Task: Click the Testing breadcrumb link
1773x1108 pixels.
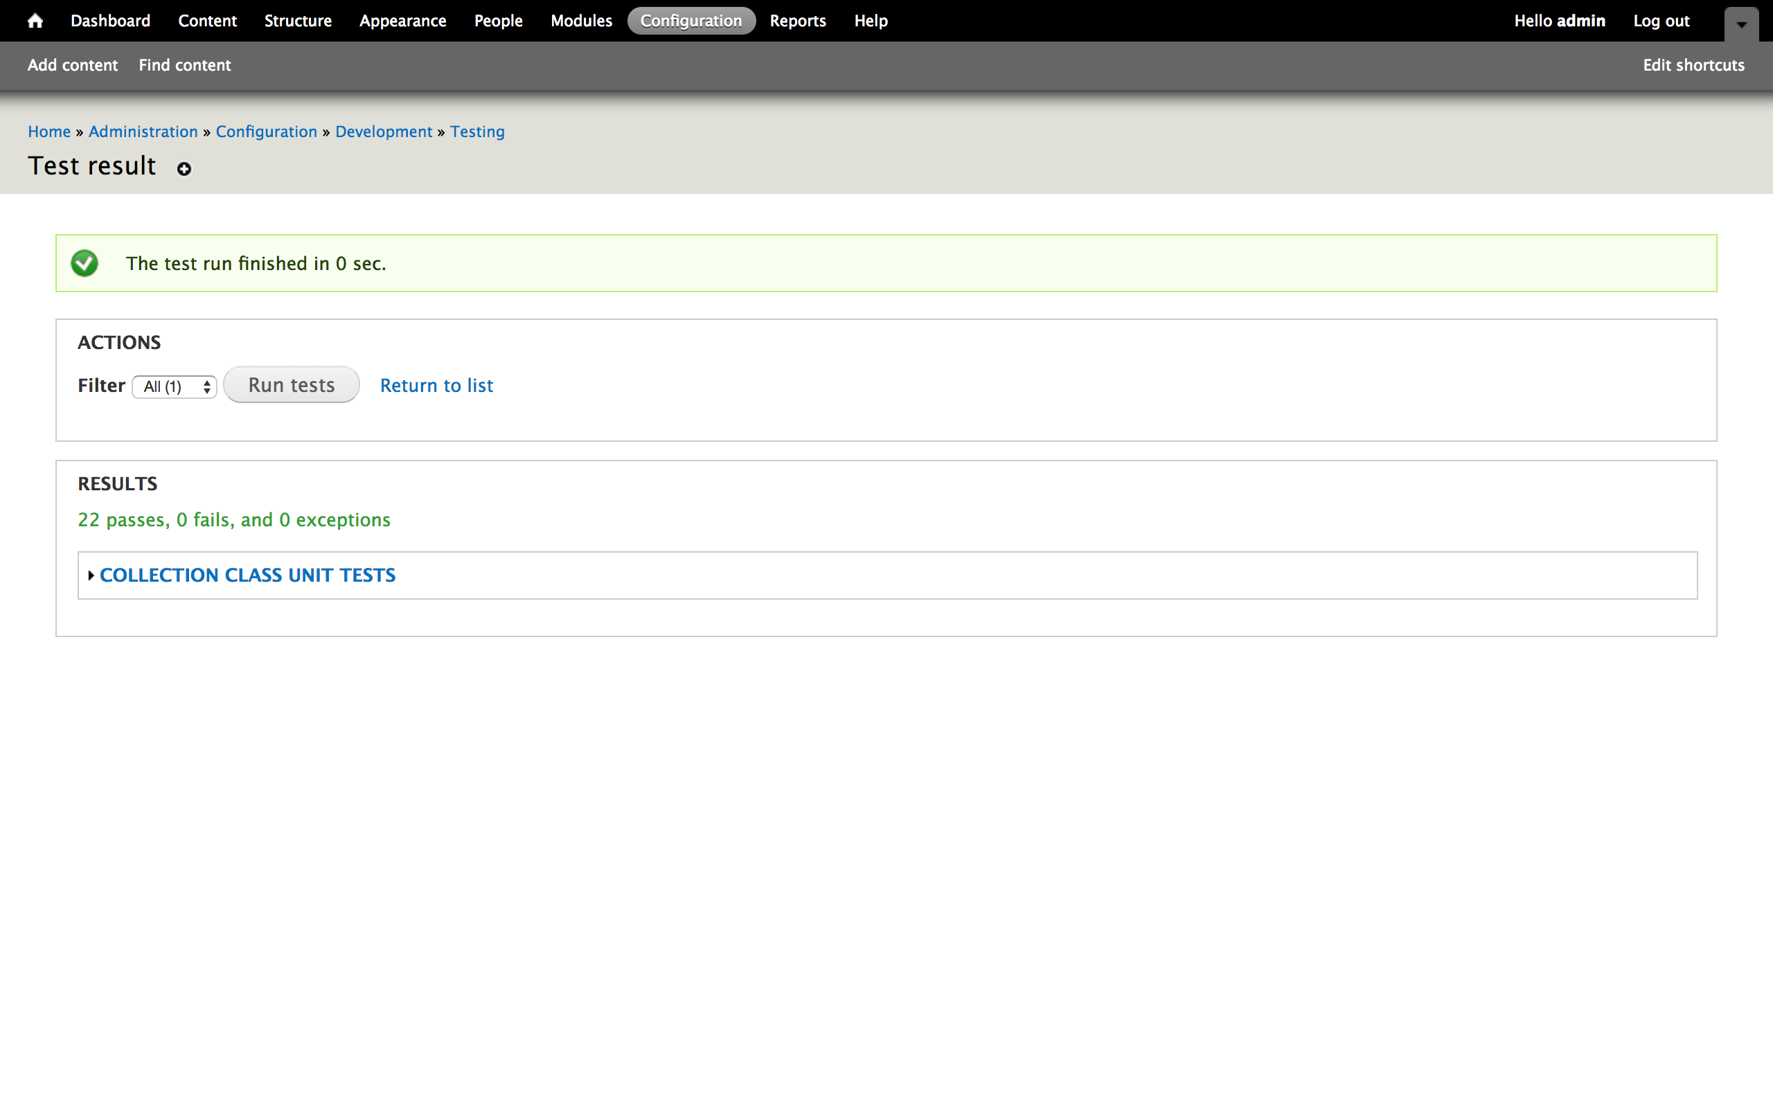Action: (x=477, y=132)
